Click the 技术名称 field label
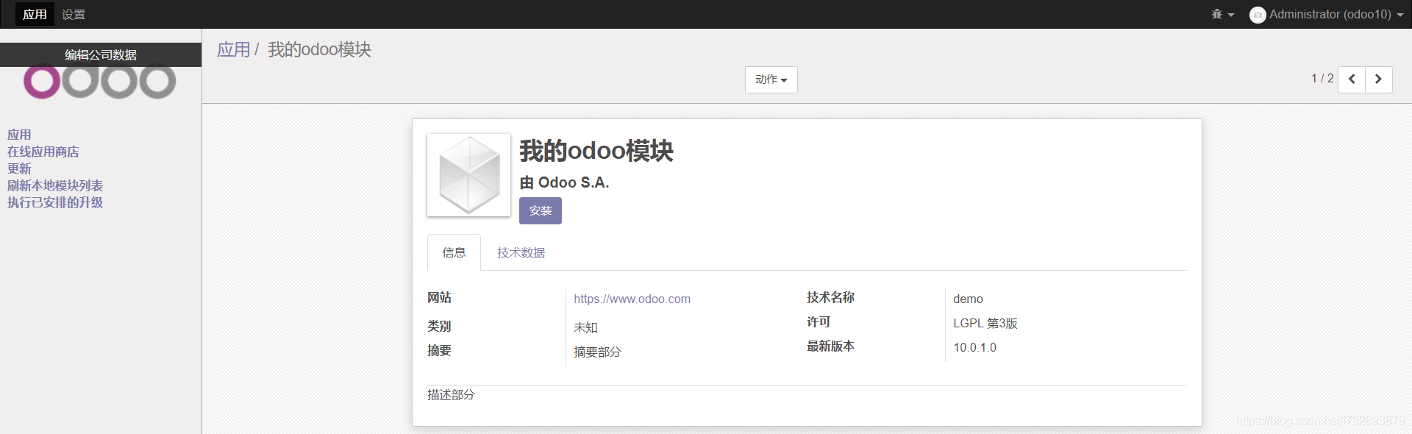Viewport: 1412px width, 434px height. (x=830, y=297)
